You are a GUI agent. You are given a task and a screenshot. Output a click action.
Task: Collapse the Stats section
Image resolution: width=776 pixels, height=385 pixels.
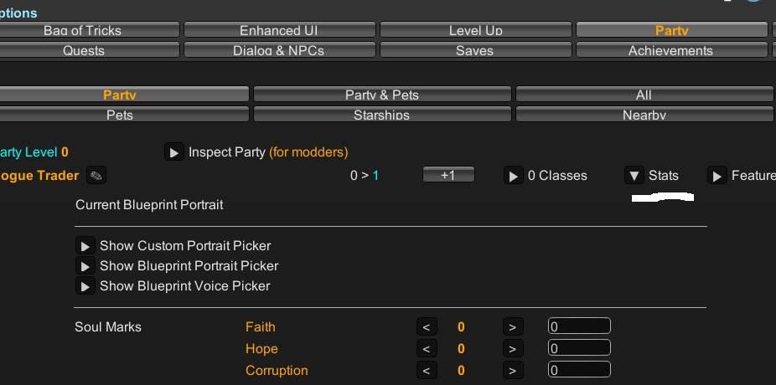pyautogui.click(x=634, y=176)
